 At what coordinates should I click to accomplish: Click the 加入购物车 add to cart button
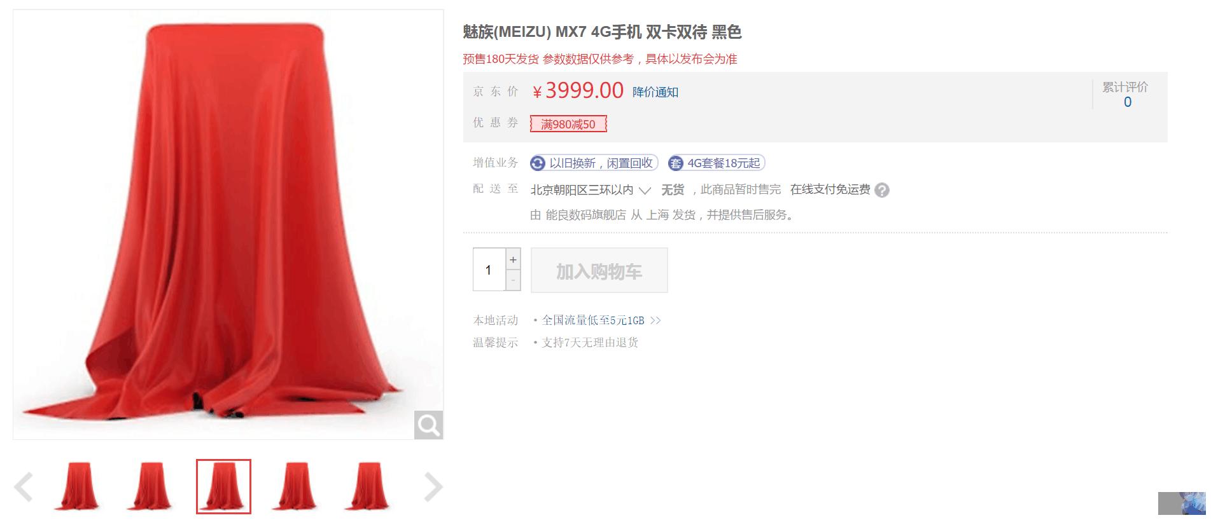pos(599,270)
